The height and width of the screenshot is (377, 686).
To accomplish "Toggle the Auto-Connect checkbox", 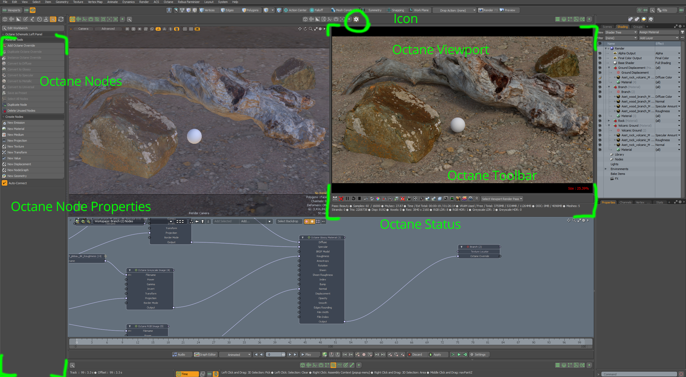I will [5, 183].
